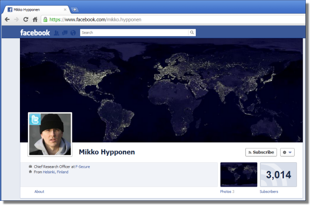Click the address bar URL
The width and height of the screenshot is (310, 205).
95,20
